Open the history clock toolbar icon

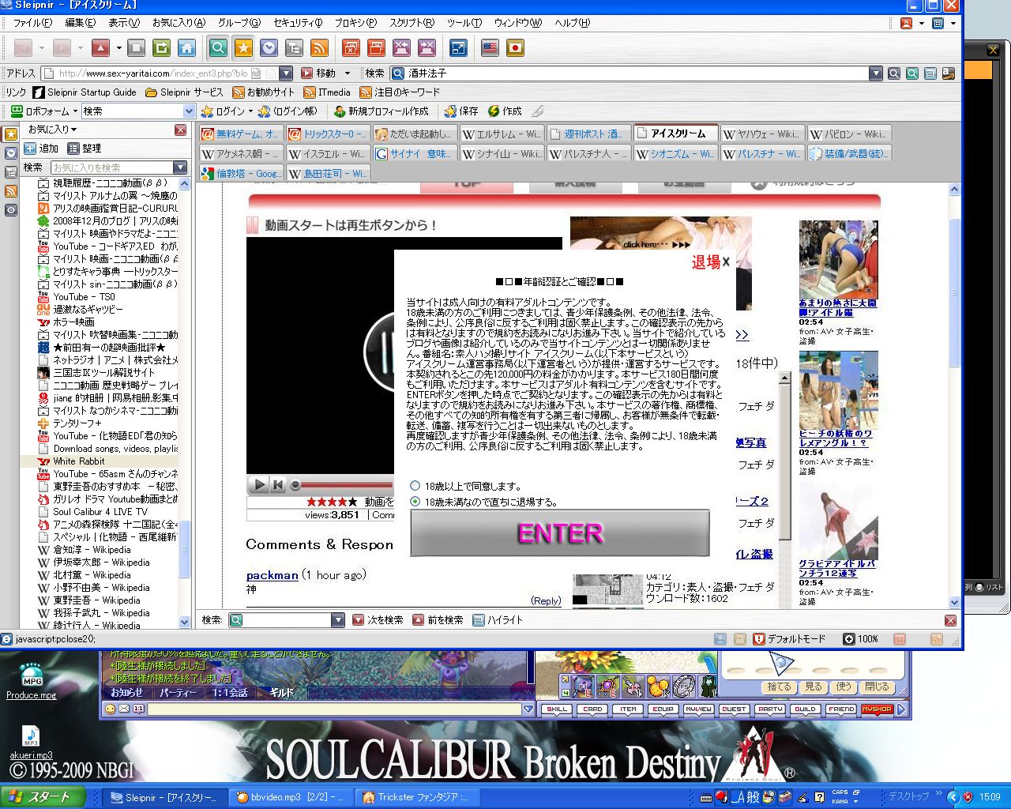click(x=269, y=48)
